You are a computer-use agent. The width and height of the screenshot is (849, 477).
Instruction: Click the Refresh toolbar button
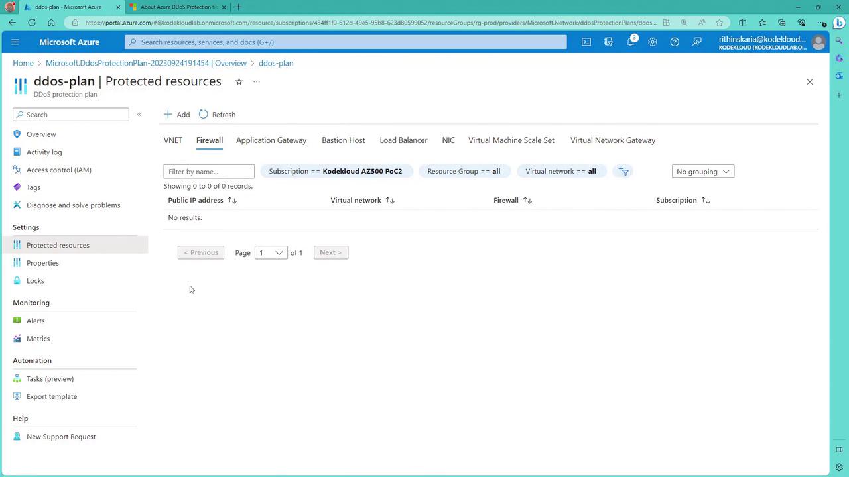[218, 115]
